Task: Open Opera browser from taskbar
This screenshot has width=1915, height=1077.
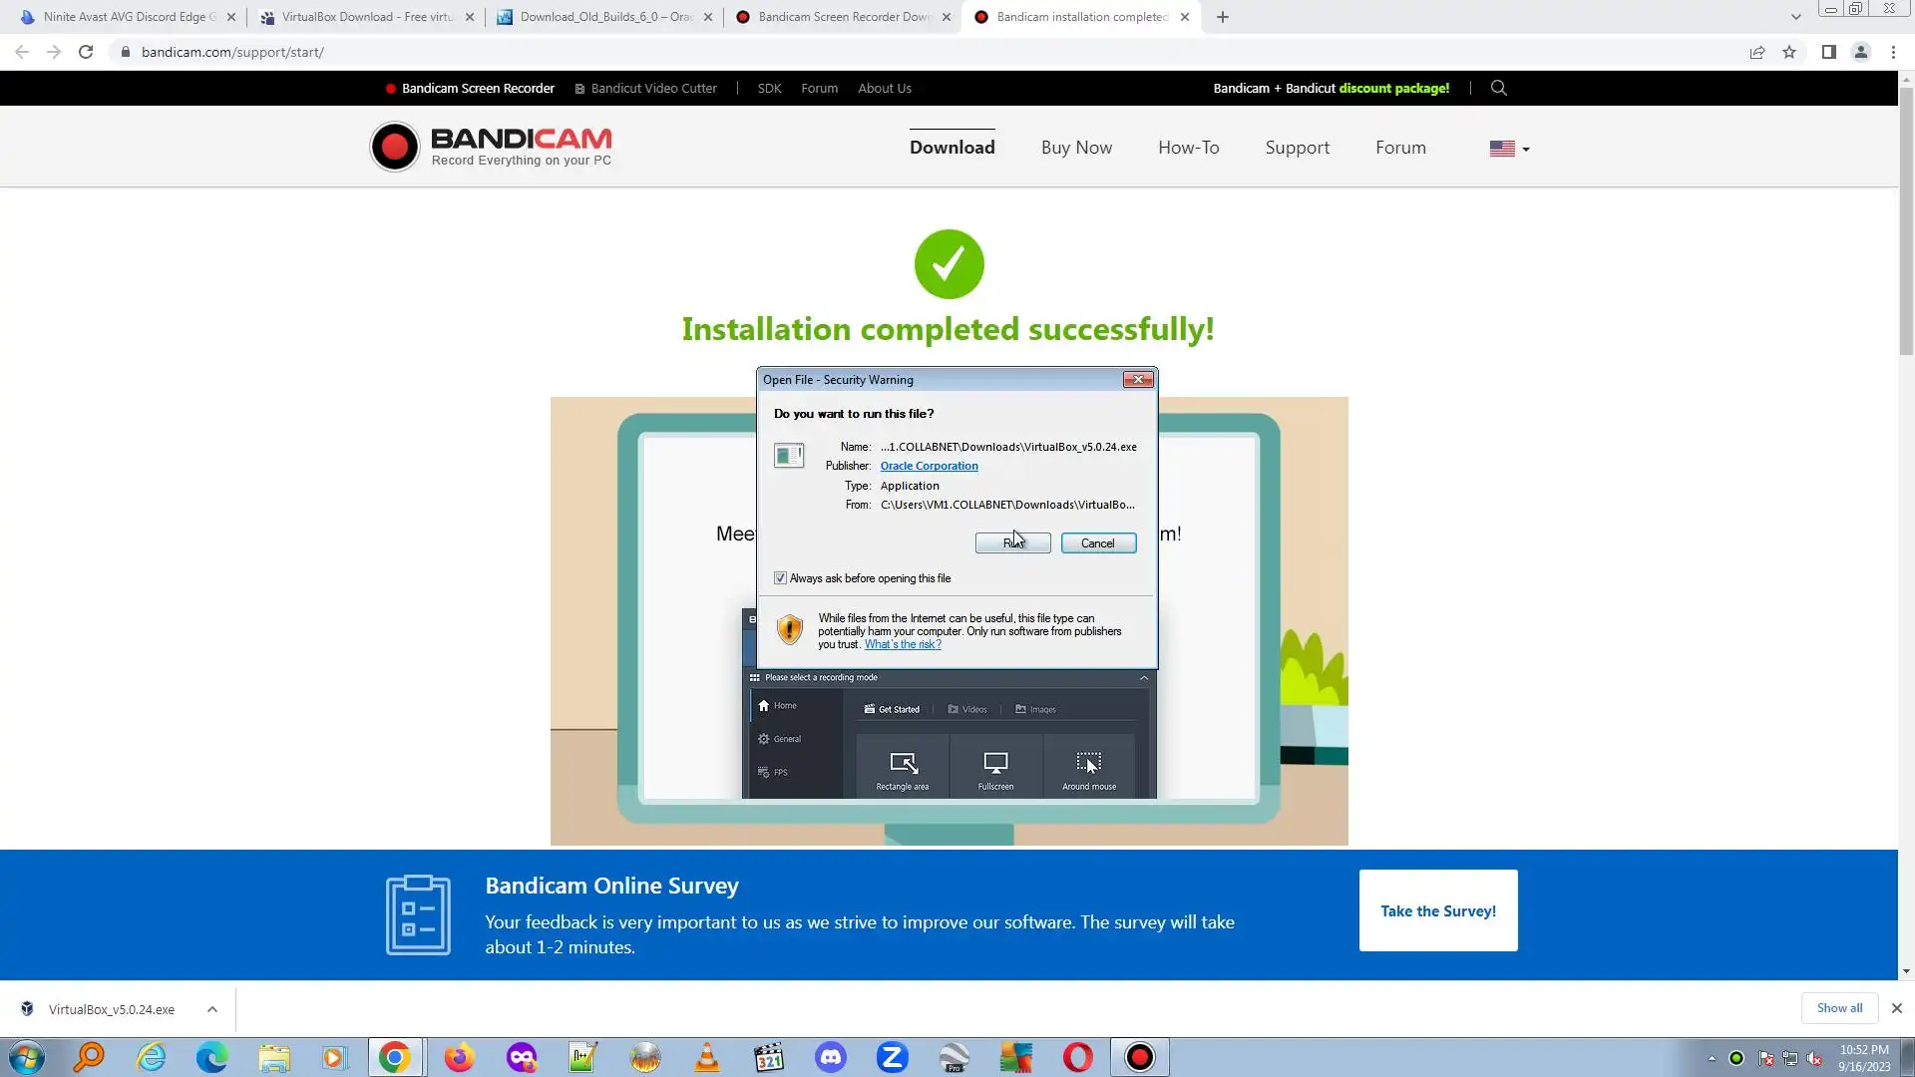Action: (1078, 1057)
